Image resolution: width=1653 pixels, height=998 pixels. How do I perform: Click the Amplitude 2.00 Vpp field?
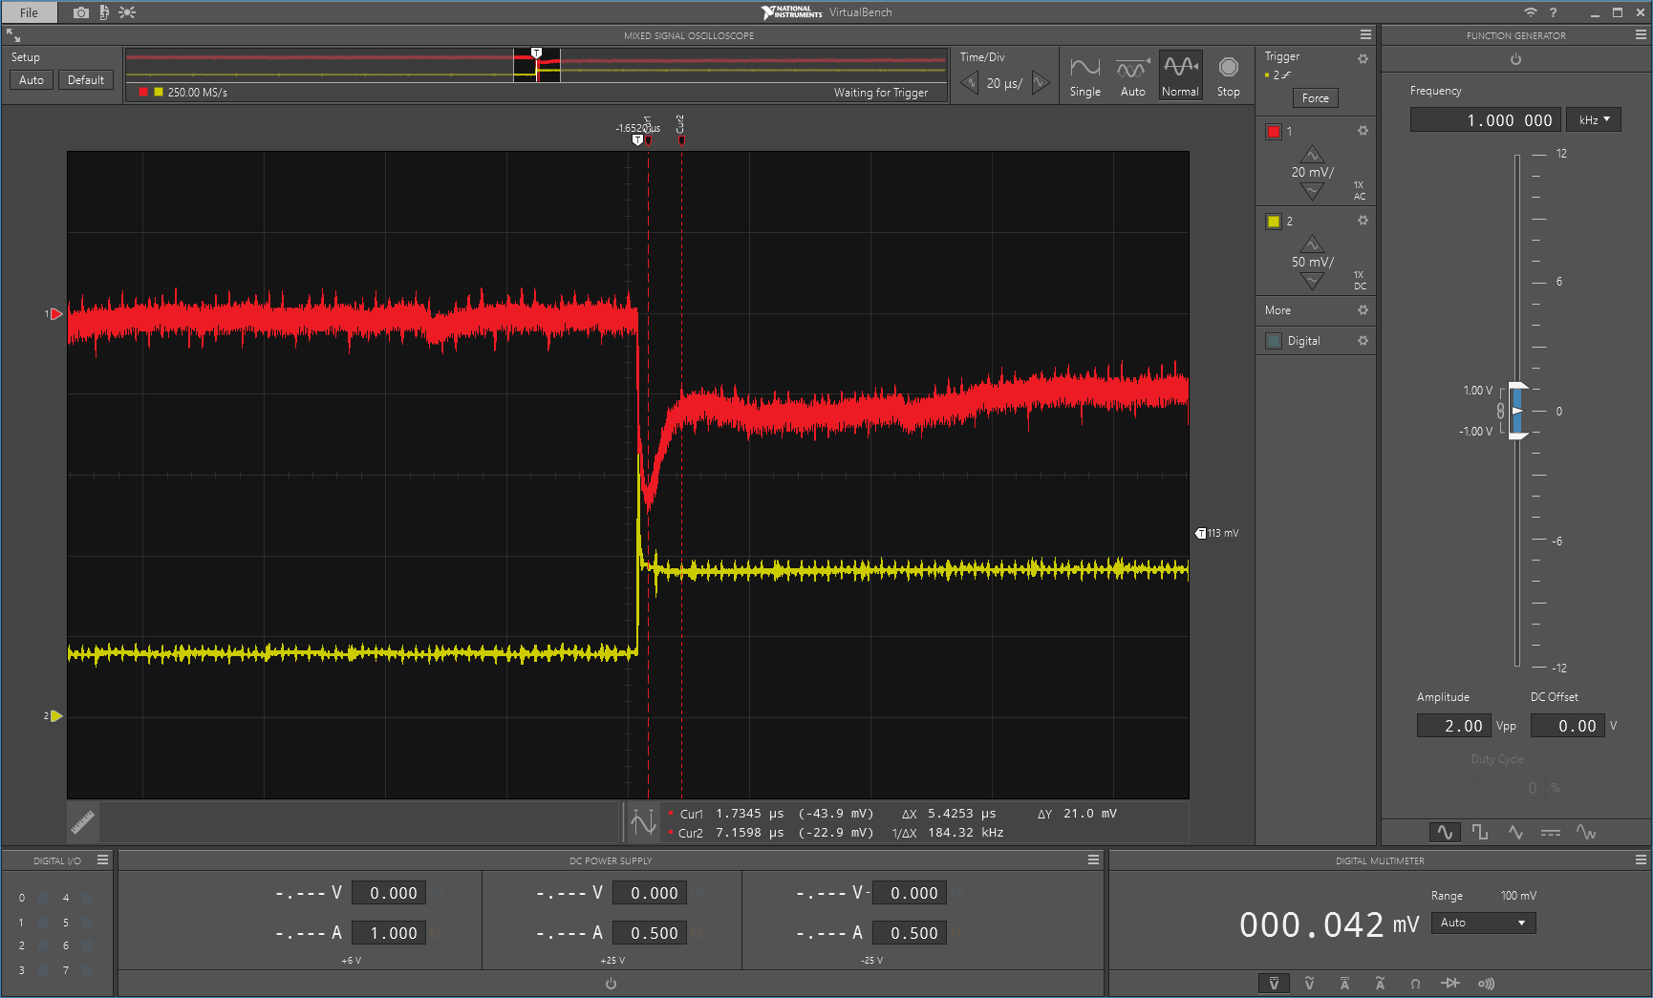[x=1453, y=726]
